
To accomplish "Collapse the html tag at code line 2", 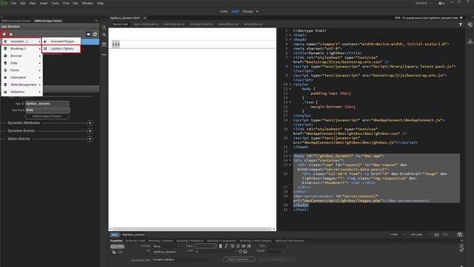I will [290, 35].
